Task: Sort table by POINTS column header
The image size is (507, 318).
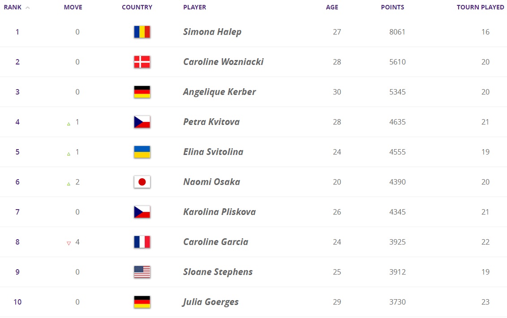Action: point(392,7)
